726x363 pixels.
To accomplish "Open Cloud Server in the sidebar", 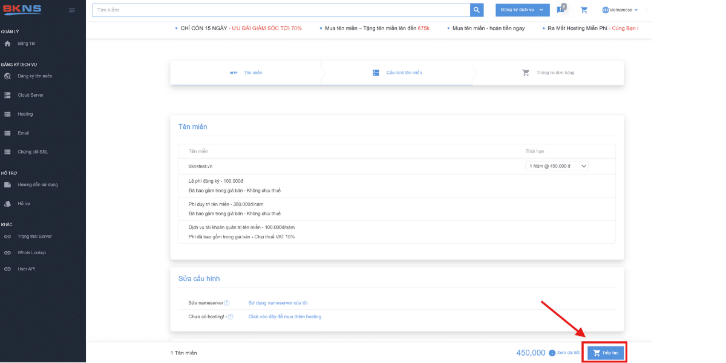I will (x=30, y=95).
